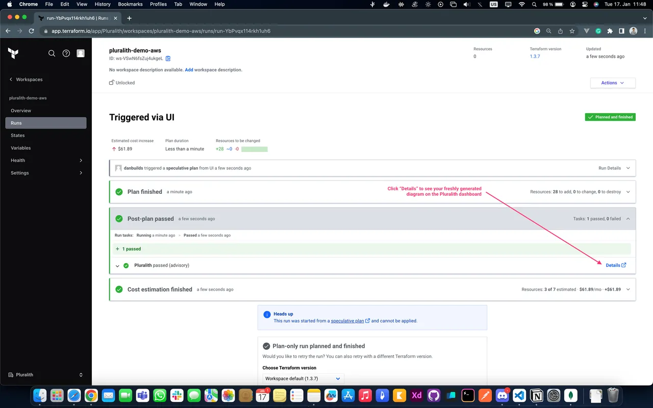
Task: Open the Grammarly extension icon
Action: pyautogui.click(x=598, y=31)
